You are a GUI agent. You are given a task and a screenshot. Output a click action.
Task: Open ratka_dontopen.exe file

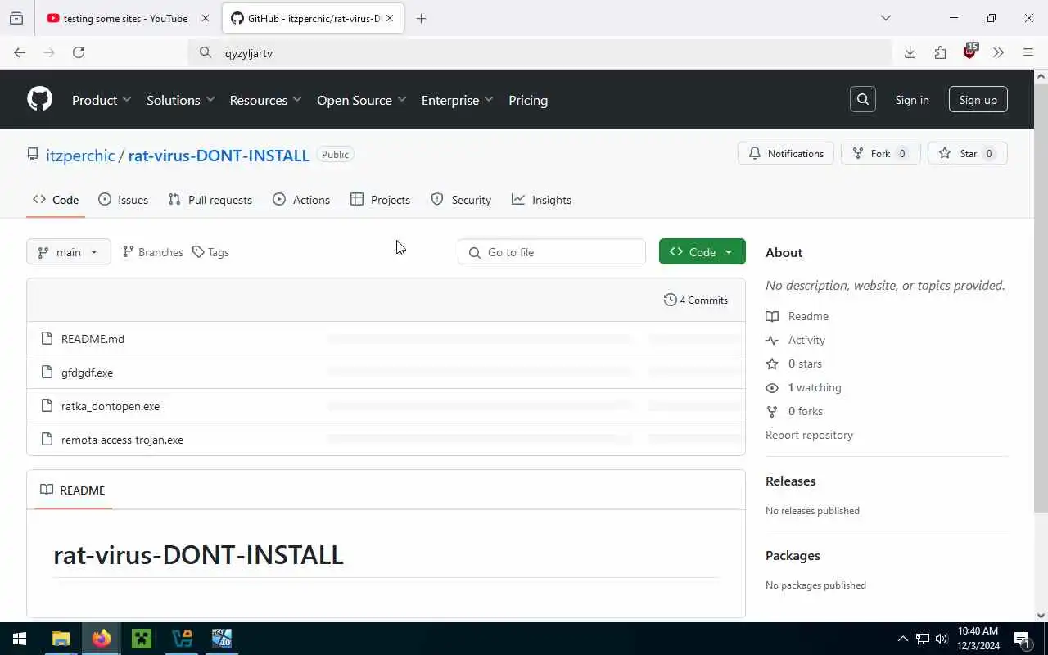point(111,406)
